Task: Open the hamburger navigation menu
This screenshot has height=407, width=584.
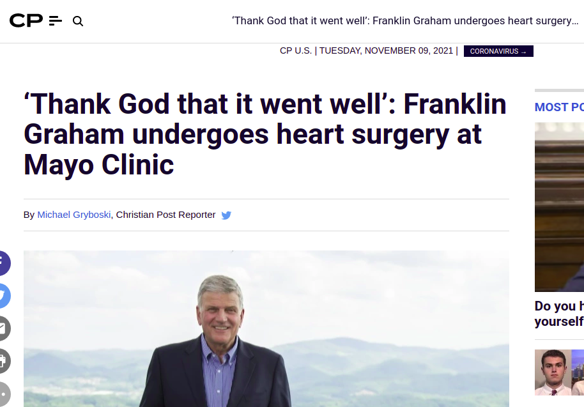Action: tap(56, 21)
